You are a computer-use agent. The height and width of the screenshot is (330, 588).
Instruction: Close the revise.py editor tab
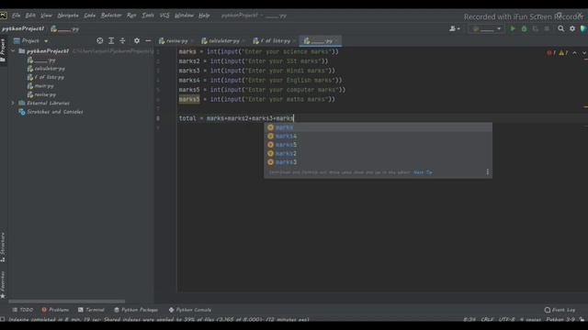[x=192, y=40]
